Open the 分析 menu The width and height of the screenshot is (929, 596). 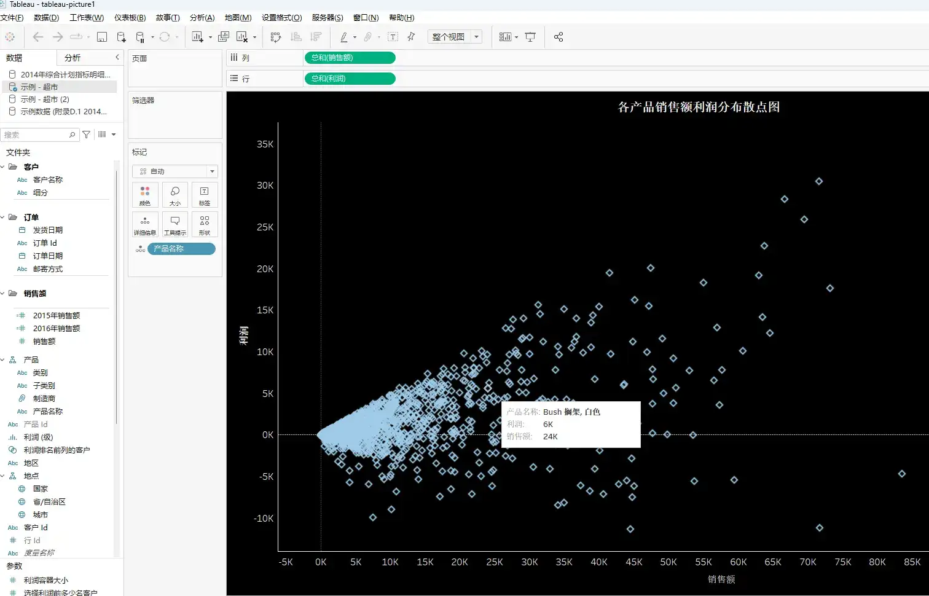202,17
